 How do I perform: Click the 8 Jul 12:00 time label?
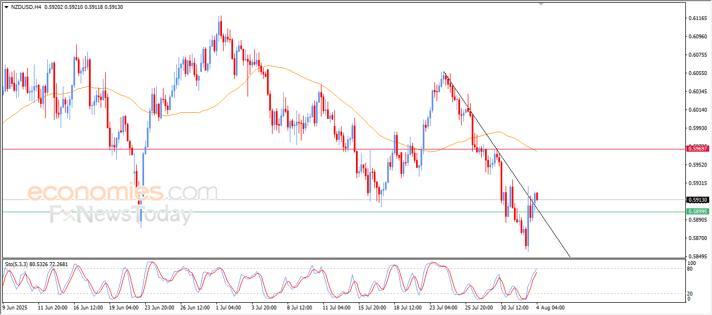[300, 307]
